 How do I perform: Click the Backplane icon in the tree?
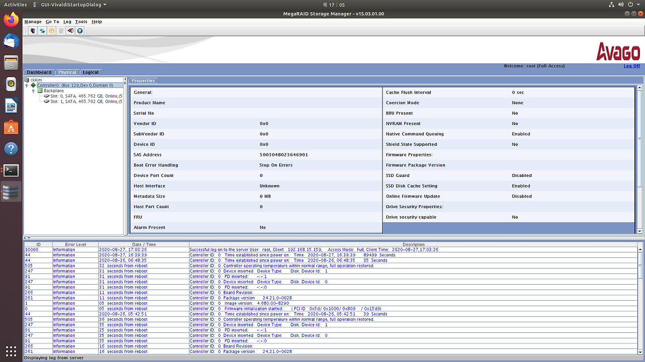click(x=40, y=91)
